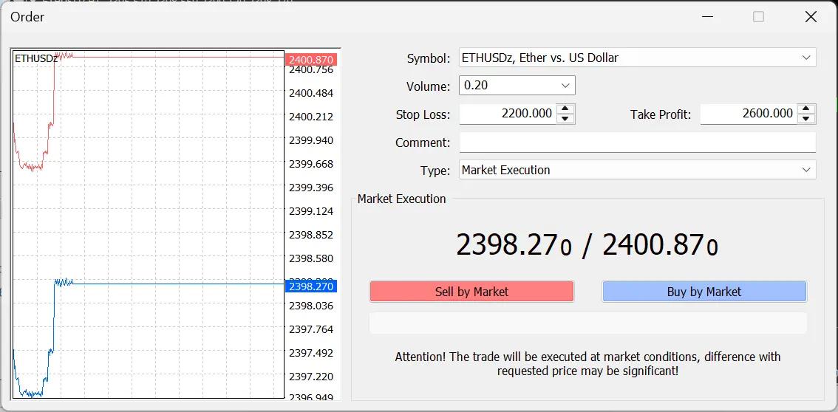Increase Take Profit with the up arrow
This screenshot has height=412, width=838.
point(806,109)
